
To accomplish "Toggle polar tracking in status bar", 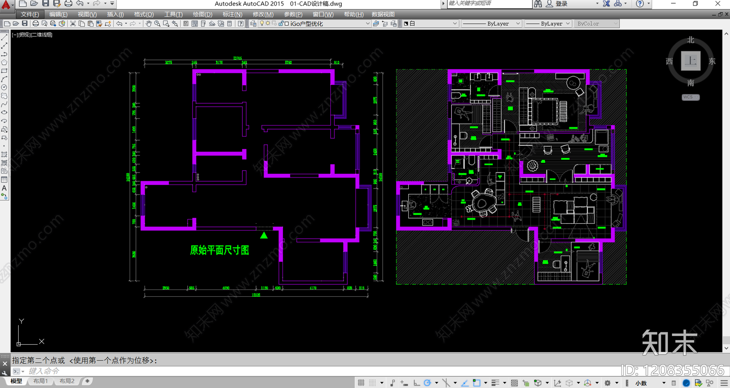I will coord(427,383).
